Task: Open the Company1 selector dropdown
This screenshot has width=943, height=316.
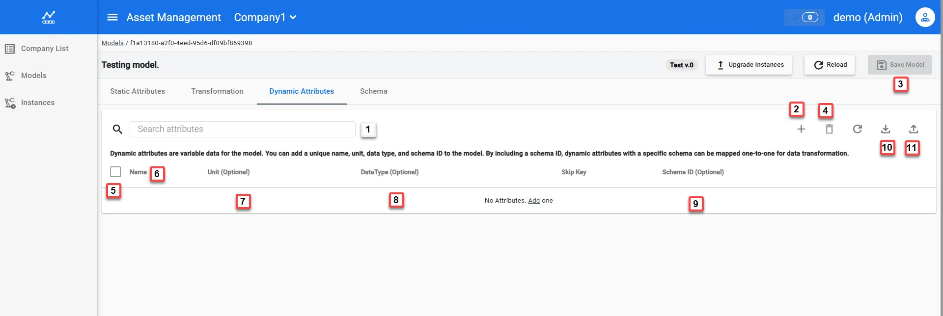Action: [x=265, y=17]
